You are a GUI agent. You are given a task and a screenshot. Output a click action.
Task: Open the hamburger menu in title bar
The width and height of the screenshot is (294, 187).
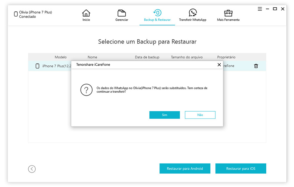point(260,9)
